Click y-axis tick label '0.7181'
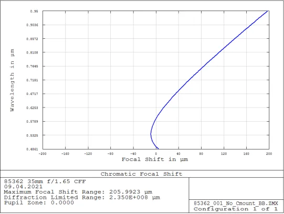This screenshot has width=284, height=214. (32, 80)
